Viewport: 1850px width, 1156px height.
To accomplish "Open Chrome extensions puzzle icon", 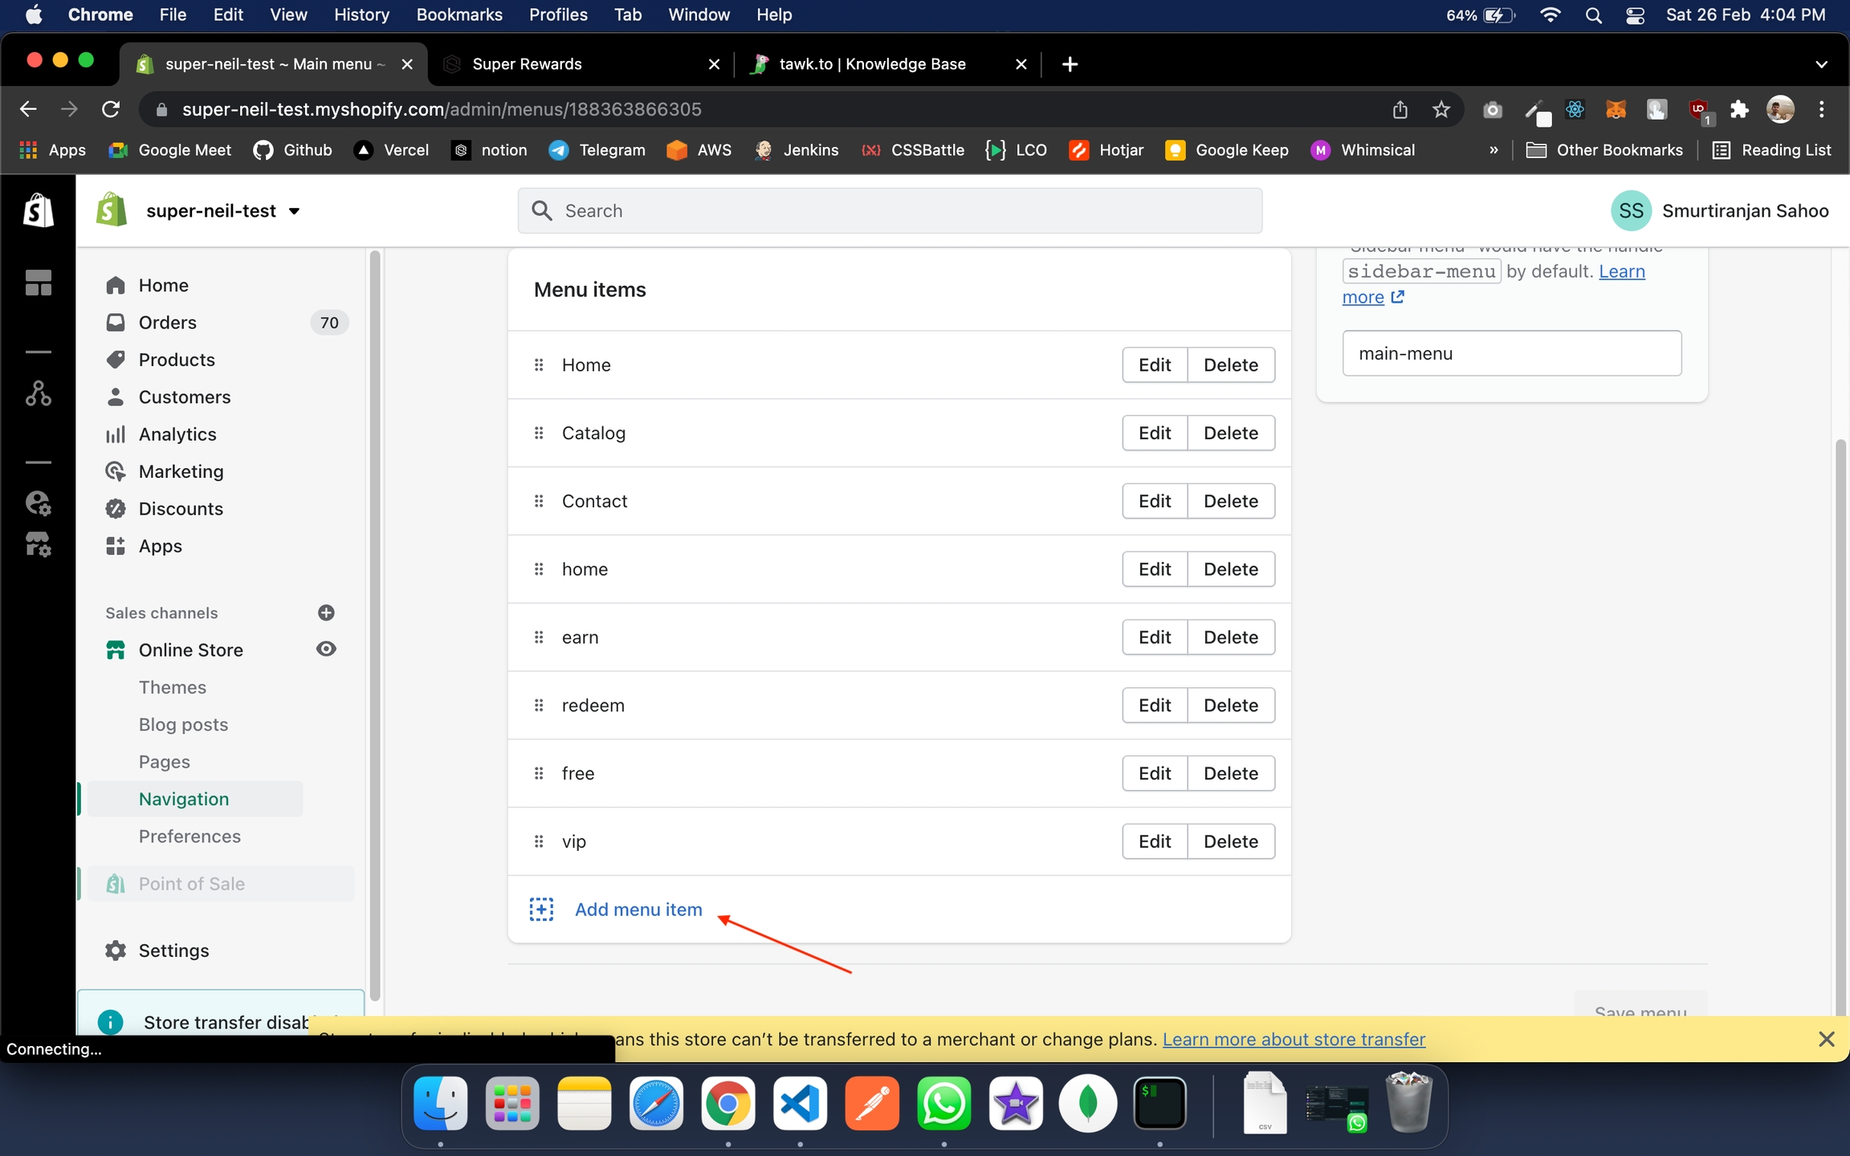I will coord(1739,109).
